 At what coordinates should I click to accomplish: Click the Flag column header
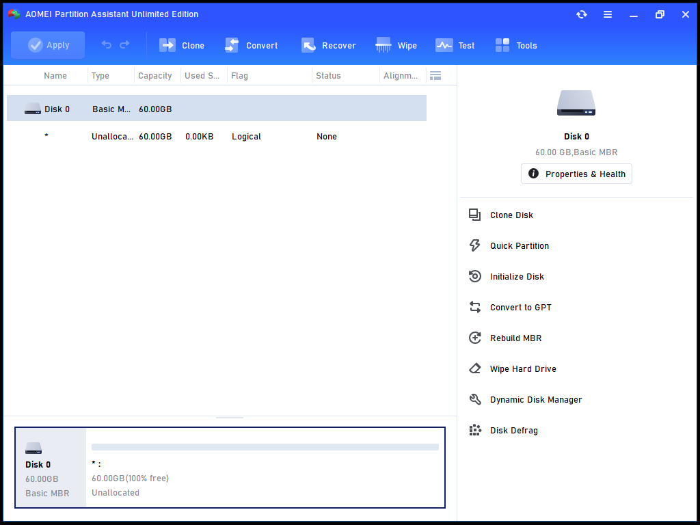240,75
